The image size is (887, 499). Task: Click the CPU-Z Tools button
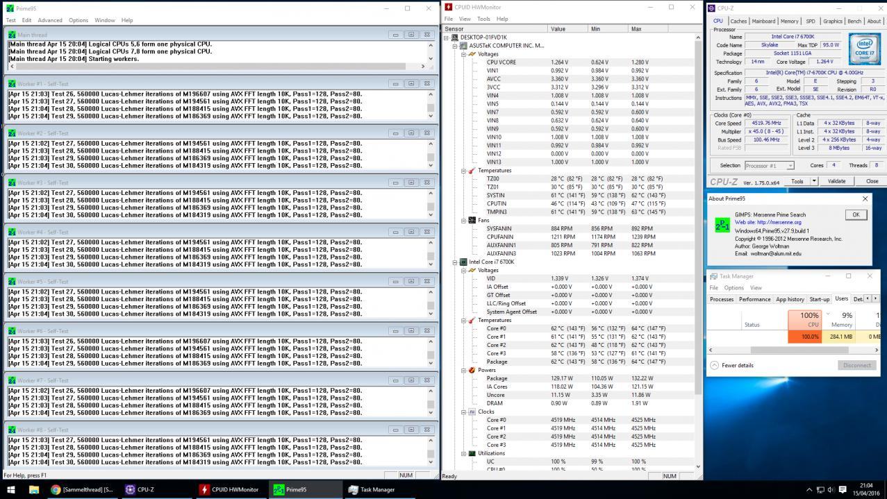point(797,181)
